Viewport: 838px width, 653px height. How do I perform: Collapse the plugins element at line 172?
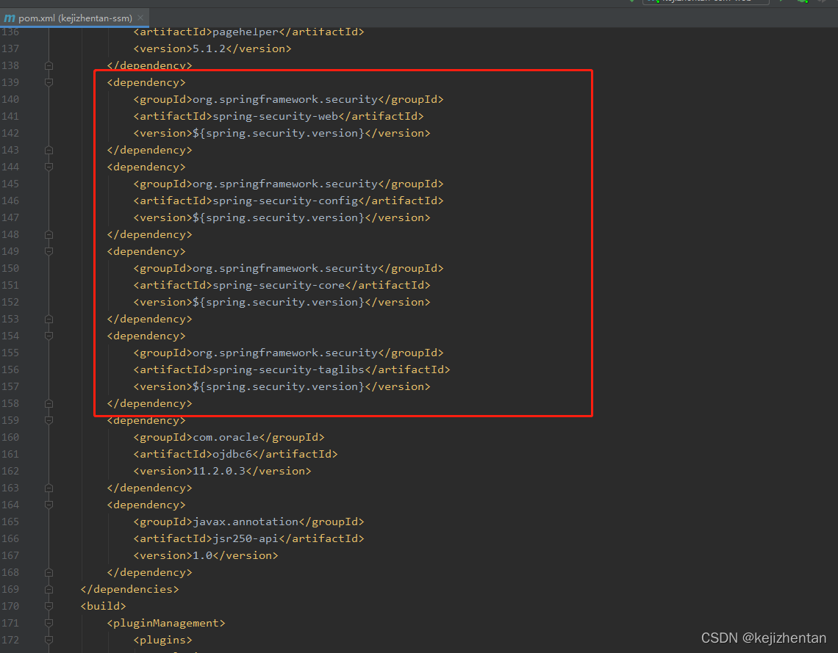click(49, 640)
